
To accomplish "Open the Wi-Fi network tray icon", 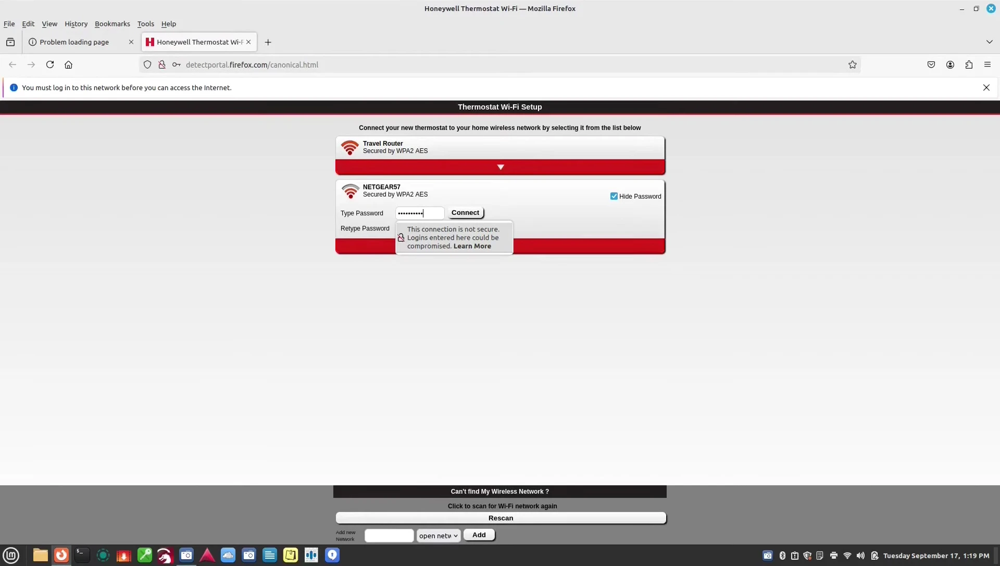I will point(847,556).
